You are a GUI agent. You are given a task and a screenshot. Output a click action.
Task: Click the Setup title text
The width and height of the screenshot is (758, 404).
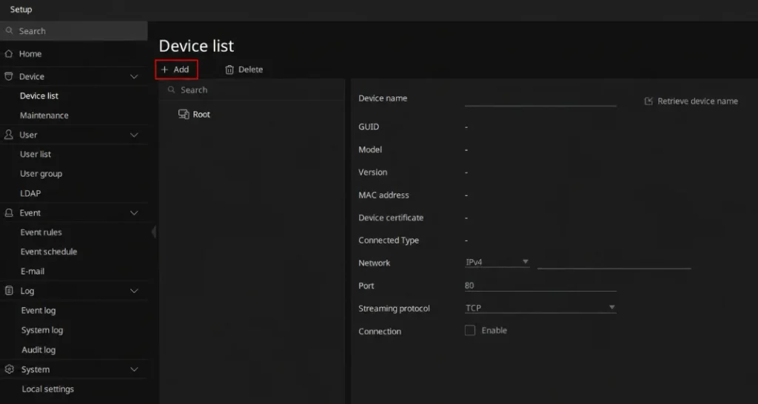(21, 9)
